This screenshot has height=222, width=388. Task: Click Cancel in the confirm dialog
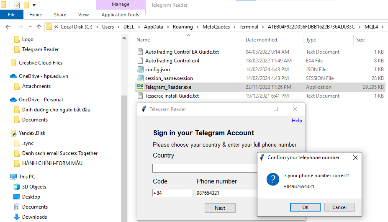(339, 207)
